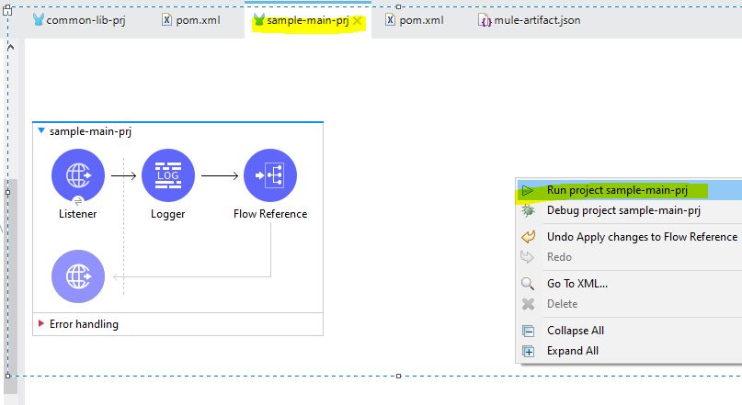Click the Expand All plus icon
Screen dimensions: 742x405
(x=528, y=351)
